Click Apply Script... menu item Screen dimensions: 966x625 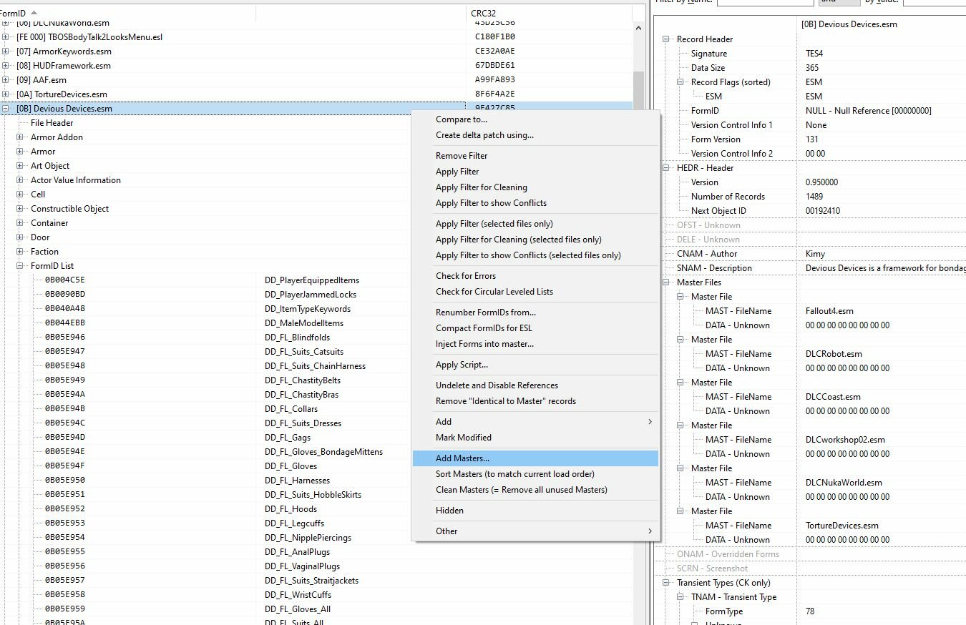click(x=535, y=365)
